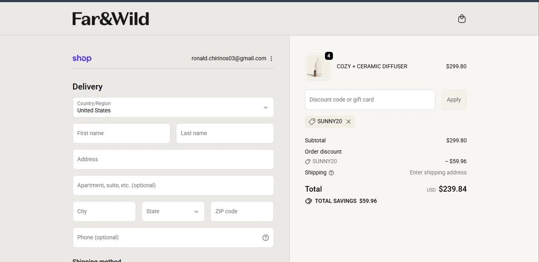Open account options next to the email

pyautogui.click(x=271, y=59)
